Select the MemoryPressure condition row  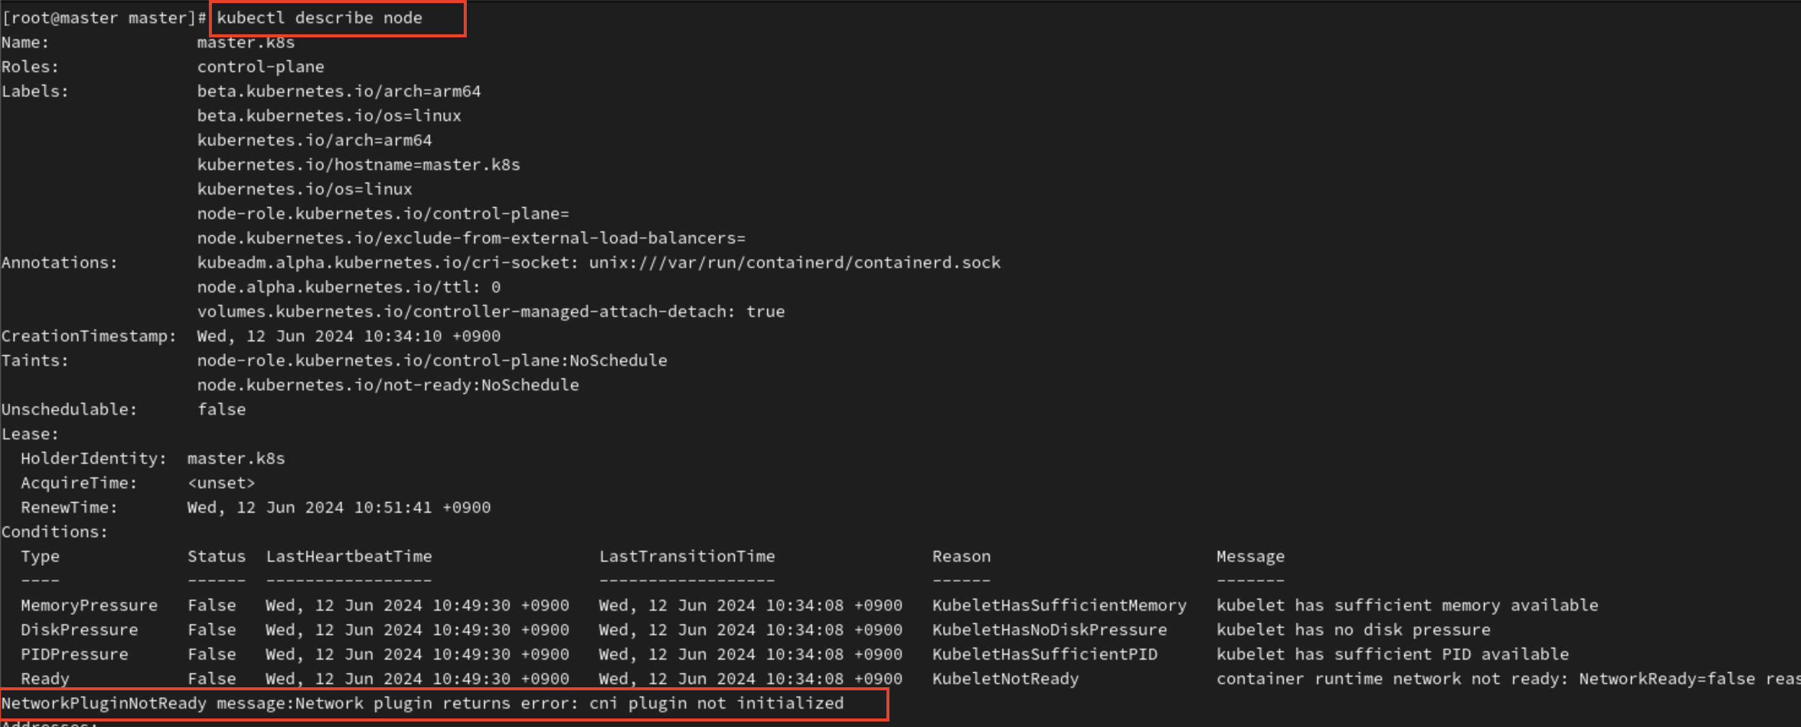[89, 605]
